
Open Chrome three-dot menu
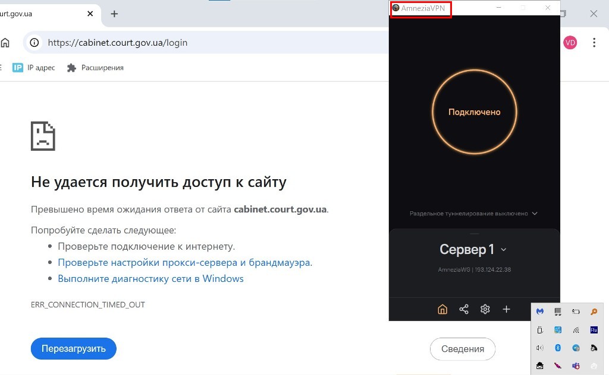(x=594, y=43)
